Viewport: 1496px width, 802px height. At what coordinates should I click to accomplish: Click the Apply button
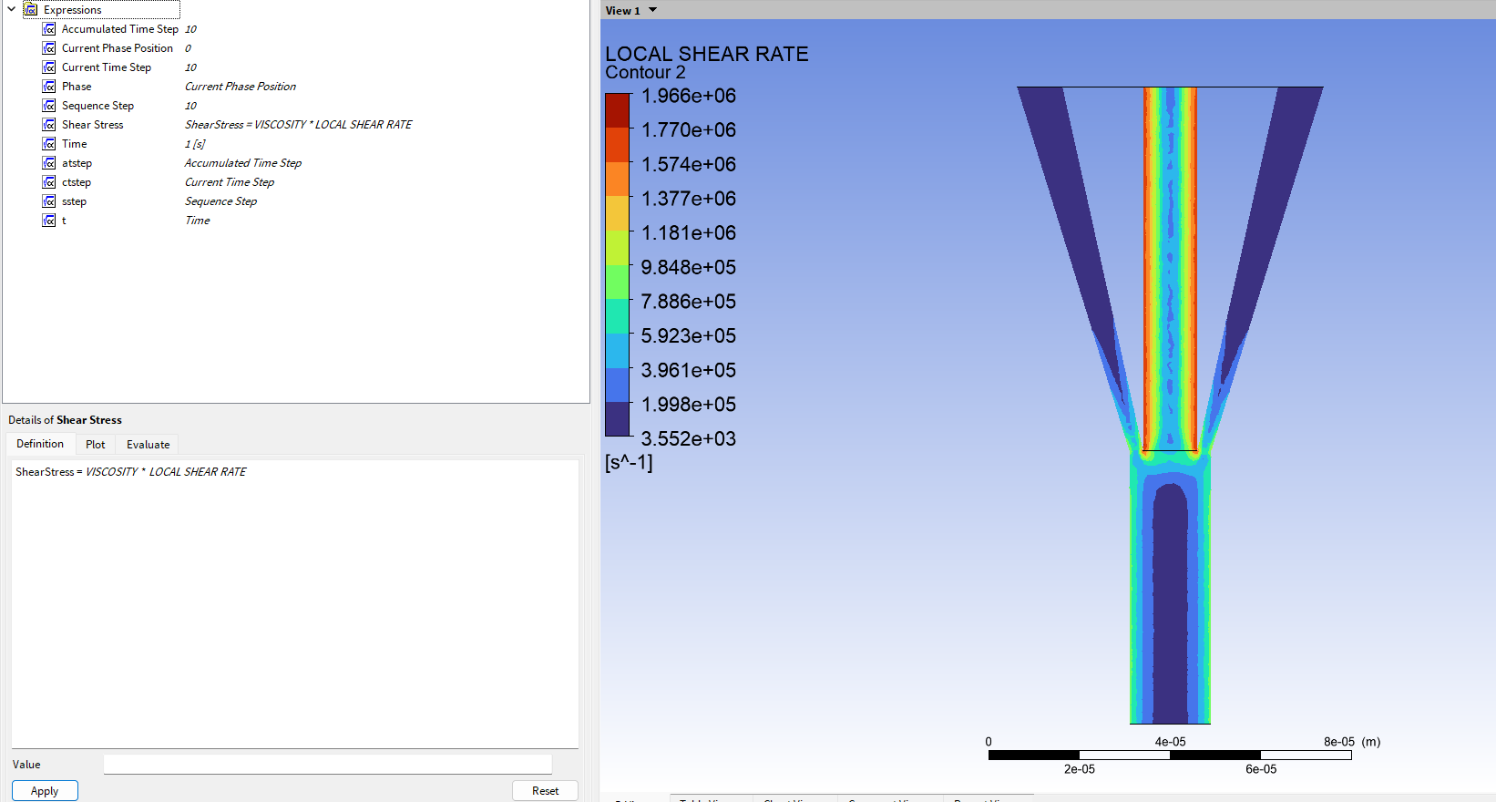click(x=45, y=791)
